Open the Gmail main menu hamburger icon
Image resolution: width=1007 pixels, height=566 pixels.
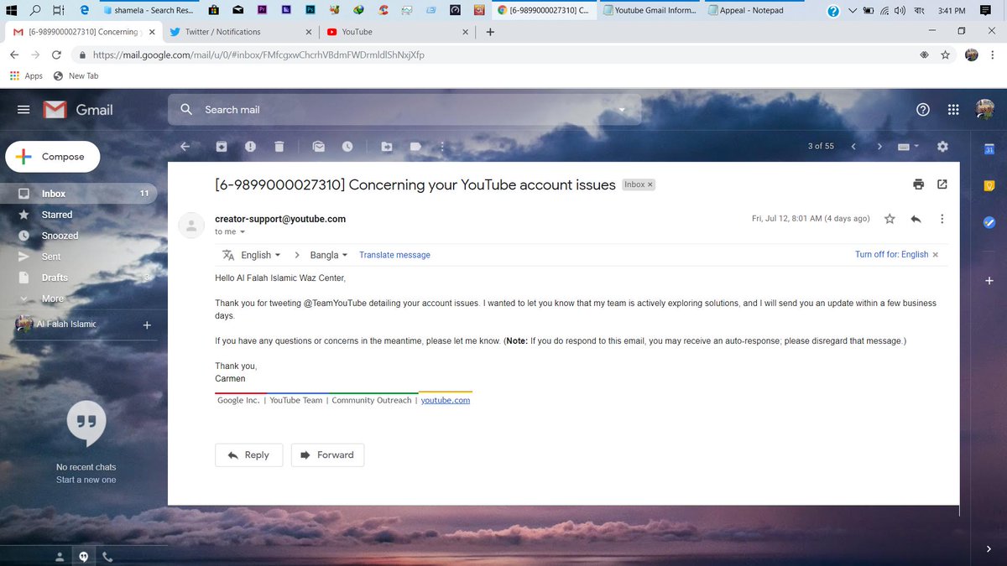pos(23,110)
